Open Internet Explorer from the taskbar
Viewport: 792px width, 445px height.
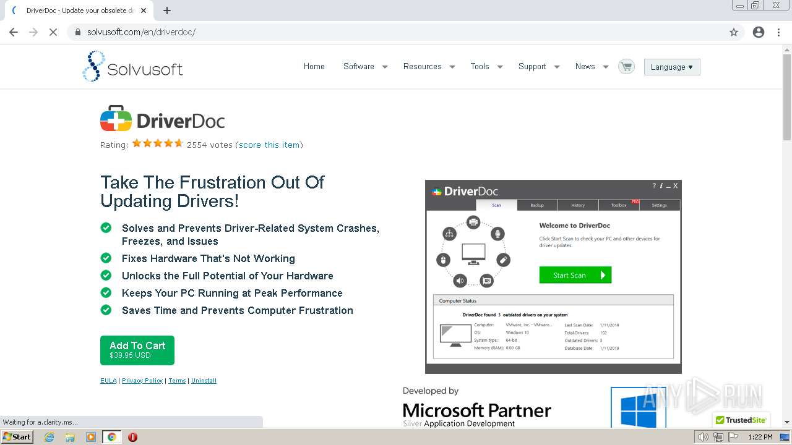click(x=49, y=437)
